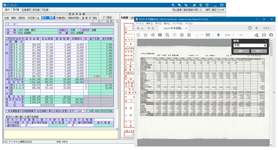Click the タブ固定 button

(x=107, y=18)
